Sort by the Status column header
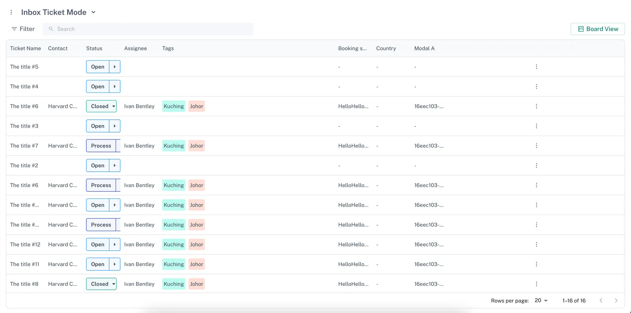 [x=94, y=48]
